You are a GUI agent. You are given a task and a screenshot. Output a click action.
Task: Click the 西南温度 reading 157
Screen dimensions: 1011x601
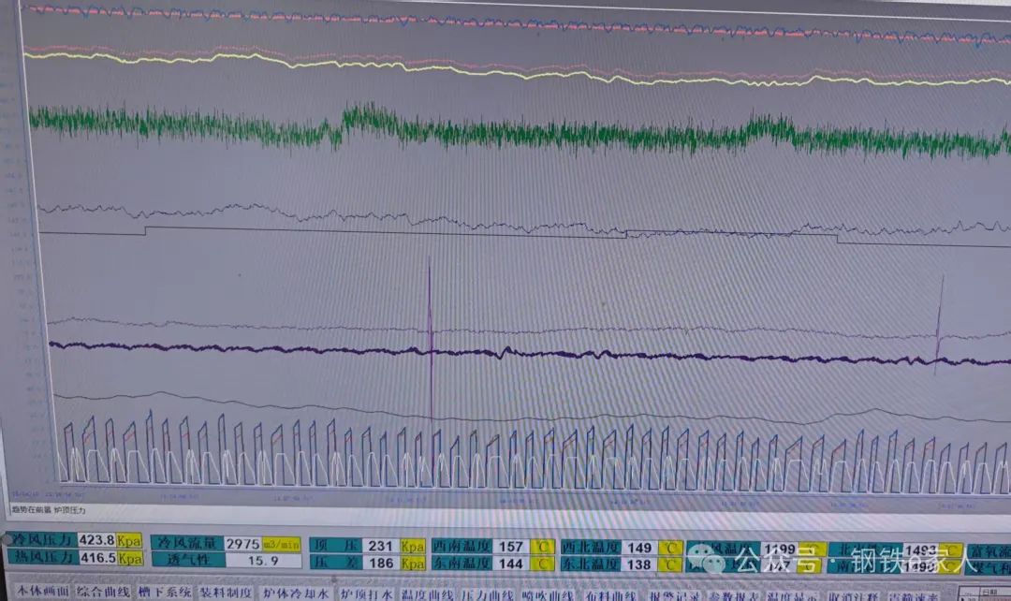point(510,547)
